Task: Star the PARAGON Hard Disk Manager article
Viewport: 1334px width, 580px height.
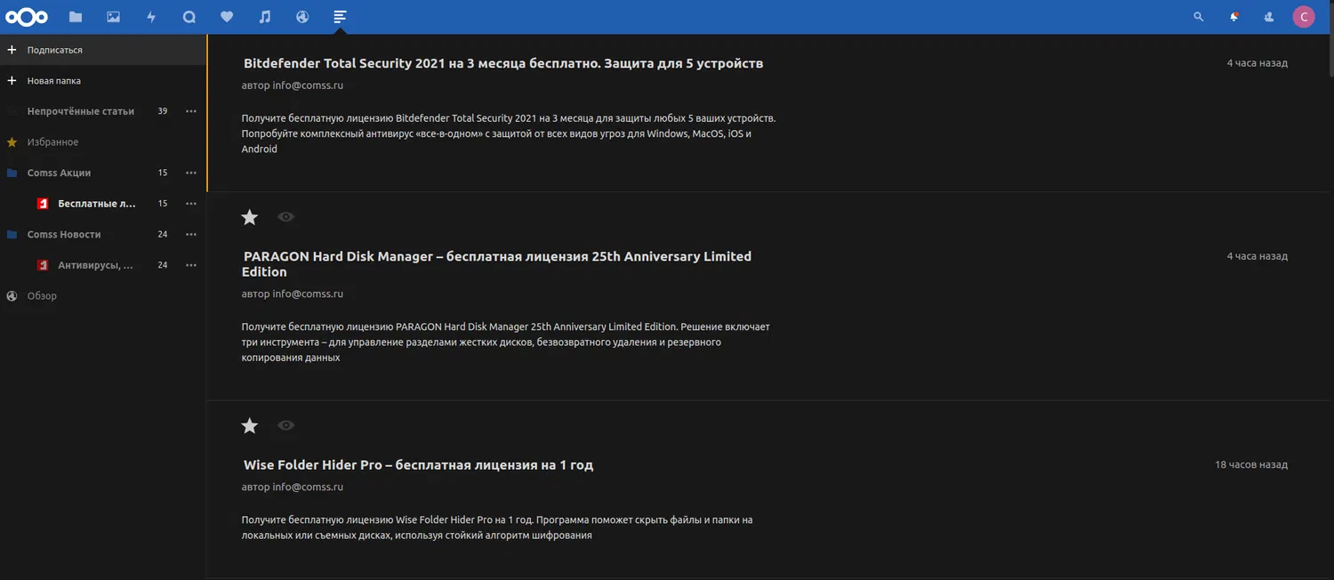Action: click(250, 217)
